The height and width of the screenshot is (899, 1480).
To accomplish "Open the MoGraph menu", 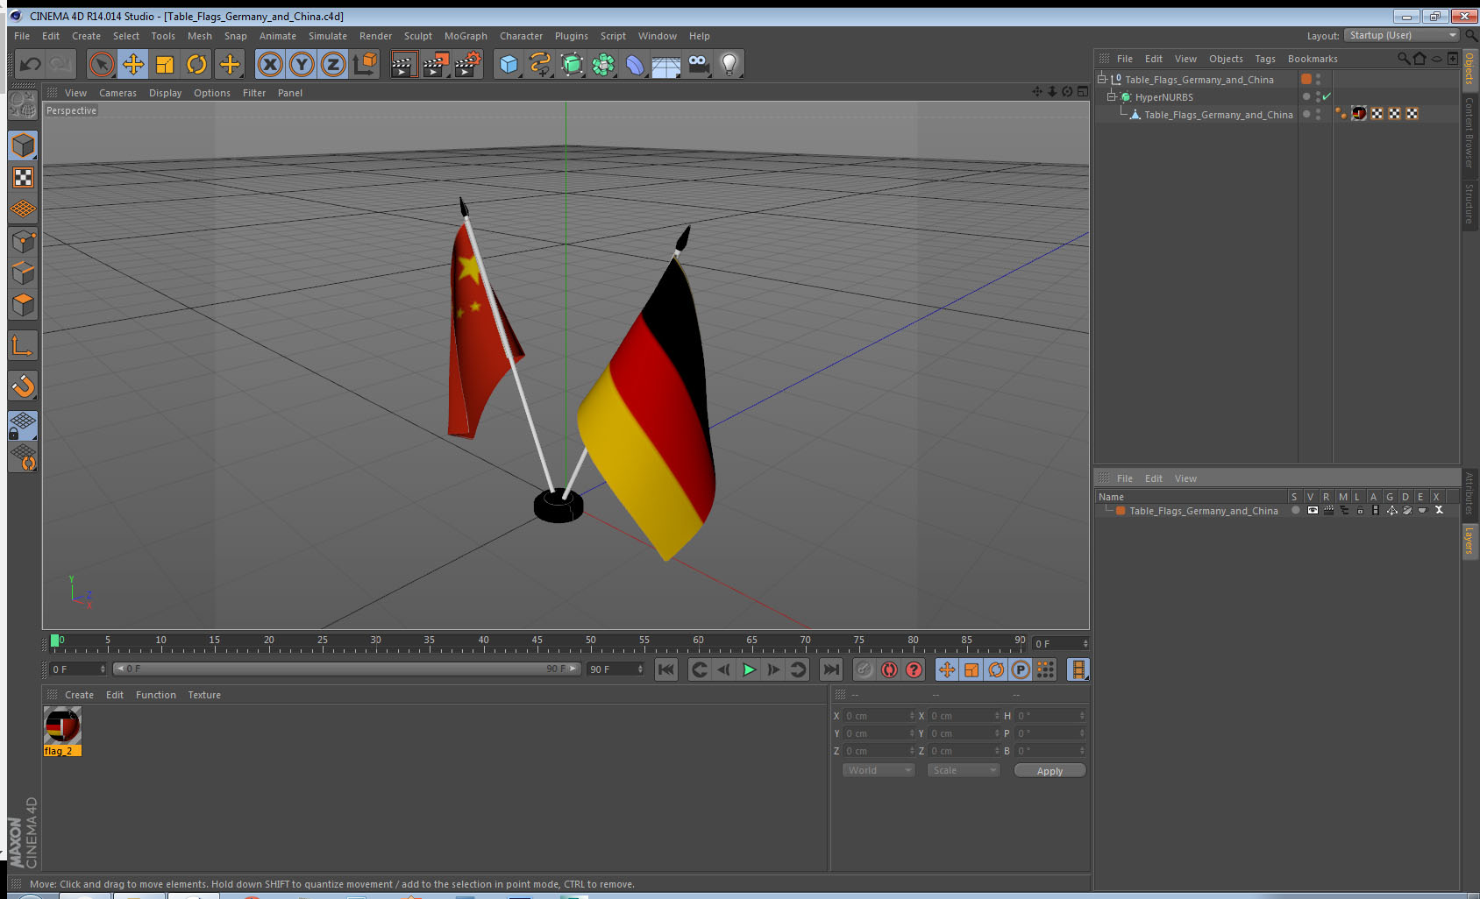I will coord(466,36).
